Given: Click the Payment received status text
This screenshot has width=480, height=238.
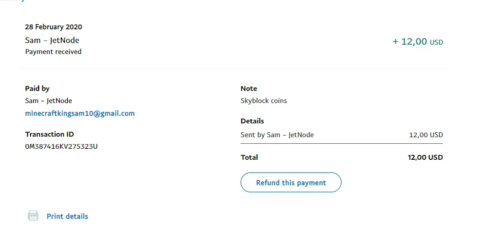Looking at the screenshot, I should click(x=54, y=52).
